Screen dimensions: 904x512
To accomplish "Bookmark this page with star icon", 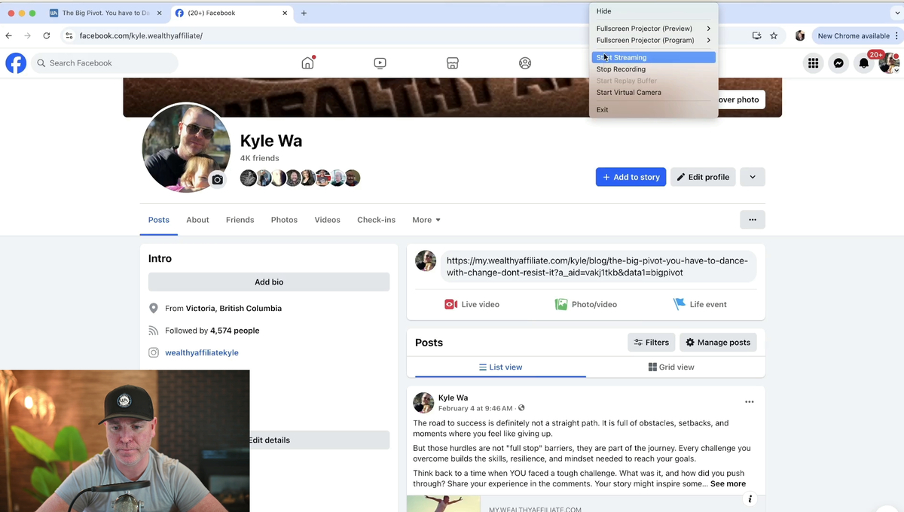I will (x=774, y=35).
